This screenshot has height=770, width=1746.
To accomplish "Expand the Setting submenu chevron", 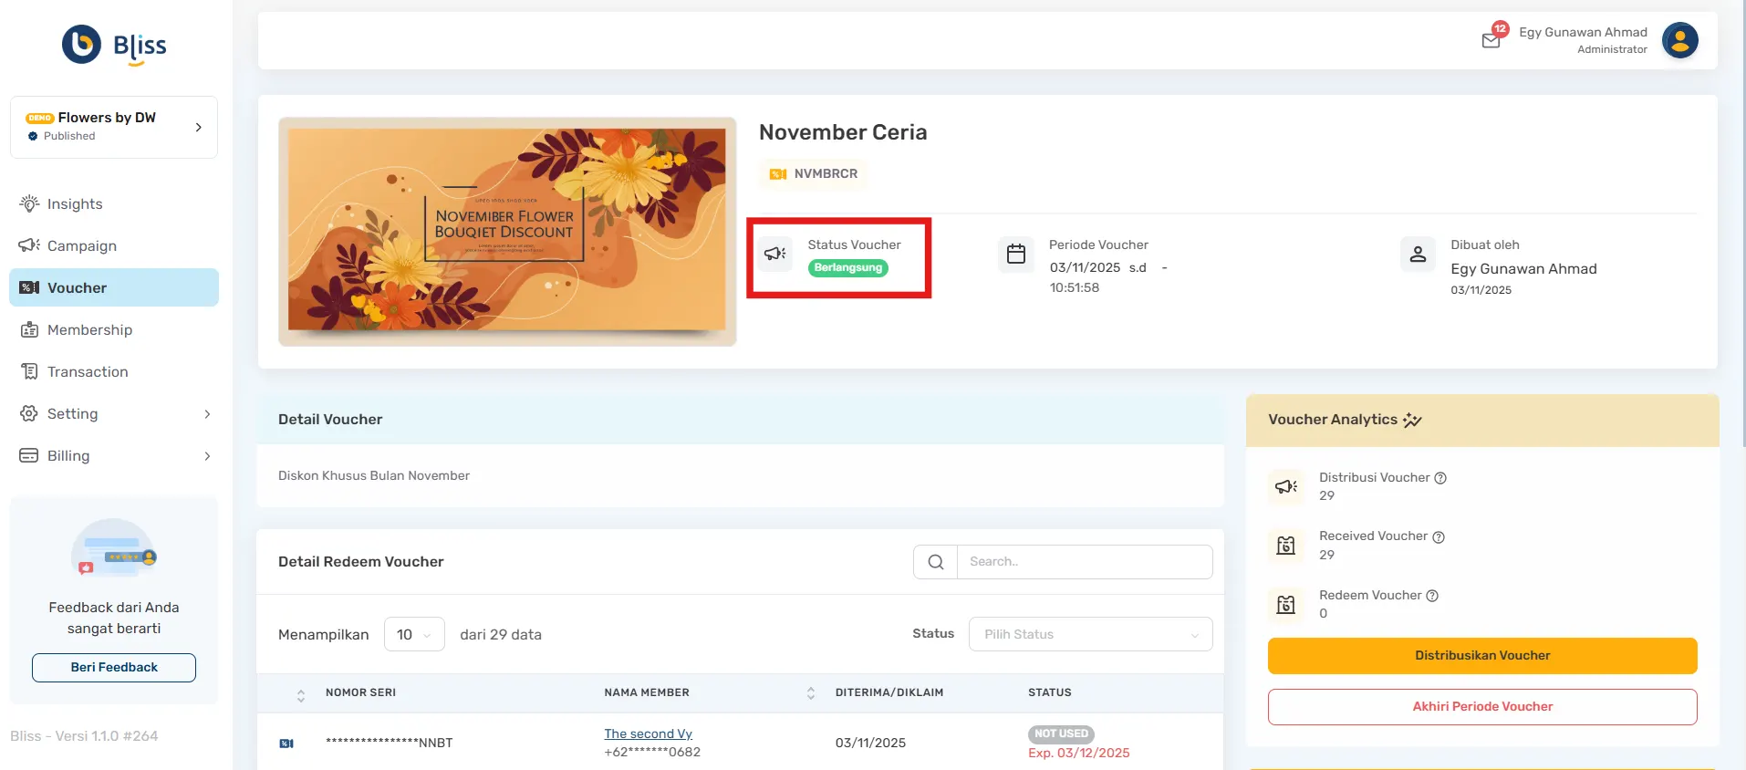I will (x=207, y=414).
